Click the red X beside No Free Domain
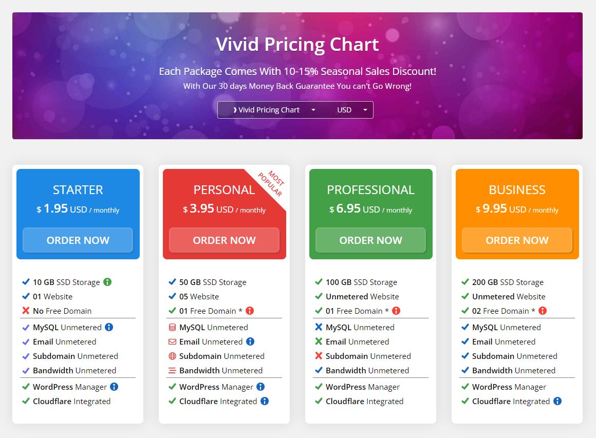The image size is (596, 438). point(26,311)
